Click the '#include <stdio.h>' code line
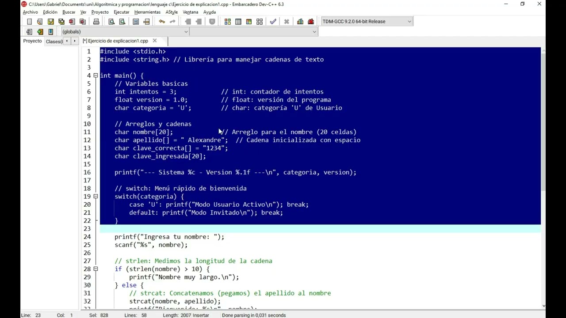This screenshot has width=566, height=318. 133,51
